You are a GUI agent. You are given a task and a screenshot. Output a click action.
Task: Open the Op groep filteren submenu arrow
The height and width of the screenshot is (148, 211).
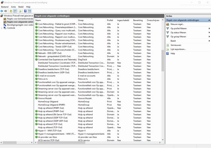[209, 36]
